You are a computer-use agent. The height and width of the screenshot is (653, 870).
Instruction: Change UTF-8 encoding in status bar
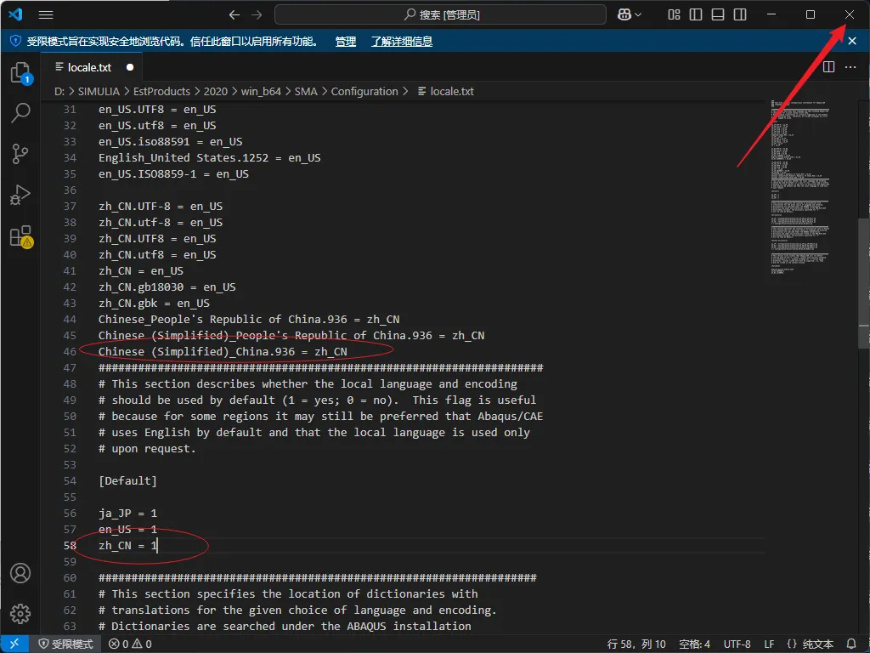(x=737, y=644)
